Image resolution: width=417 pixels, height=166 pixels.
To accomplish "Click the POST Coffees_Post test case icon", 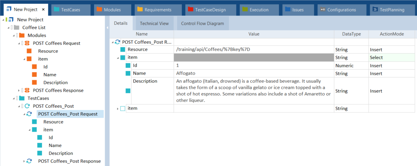I will click(x=27, y=106).
